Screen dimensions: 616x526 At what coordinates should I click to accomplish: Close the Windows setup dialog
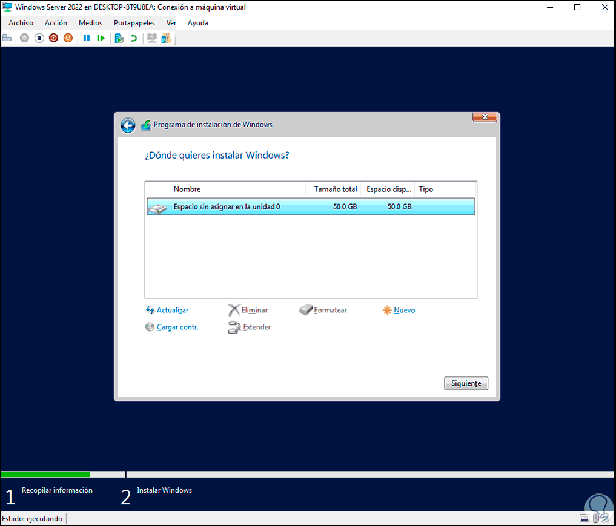[x=485, y=117]
